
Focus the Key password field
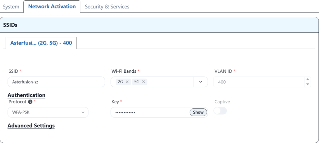150,112
